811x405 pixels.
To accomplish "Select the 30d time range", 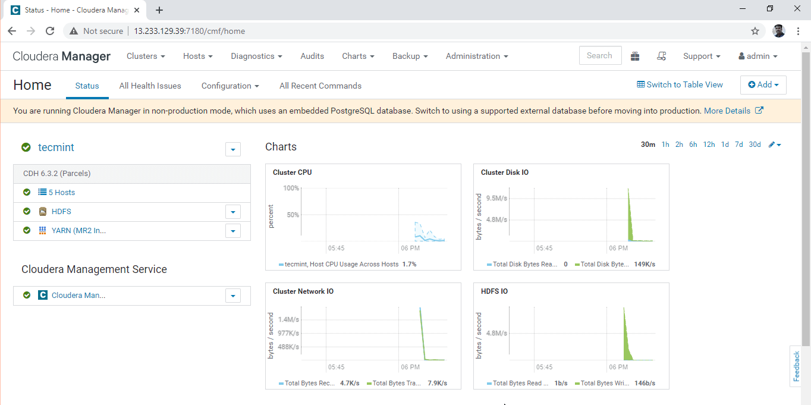I will click(x=755, y=145).
